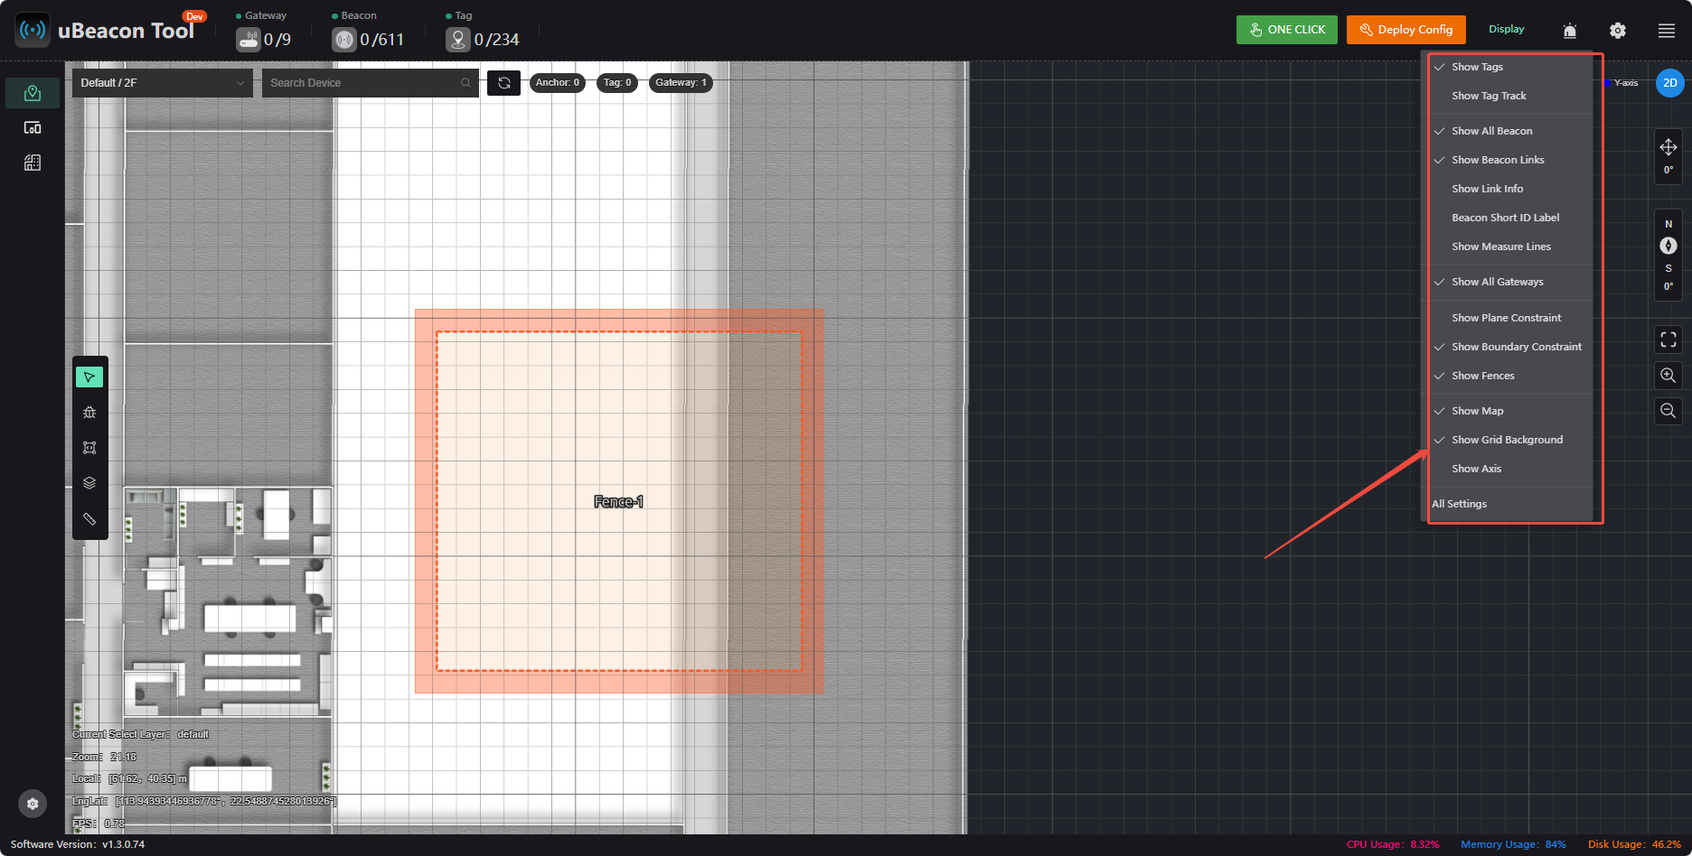Open the top settings gear
Screen dimensions: 1692x856
click(1618, 31)
